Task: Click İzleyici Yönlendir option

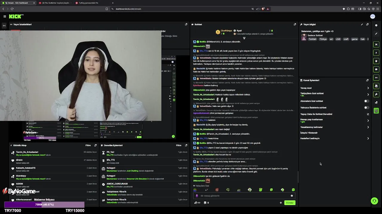Action: 309,133
